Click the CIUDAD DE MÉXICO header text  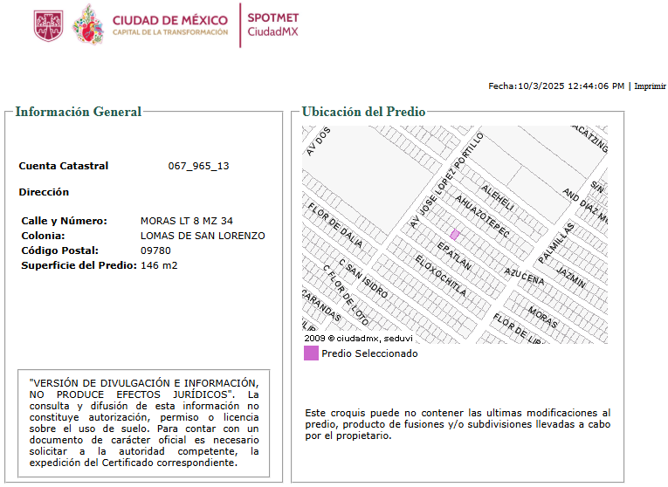(170, 20)
